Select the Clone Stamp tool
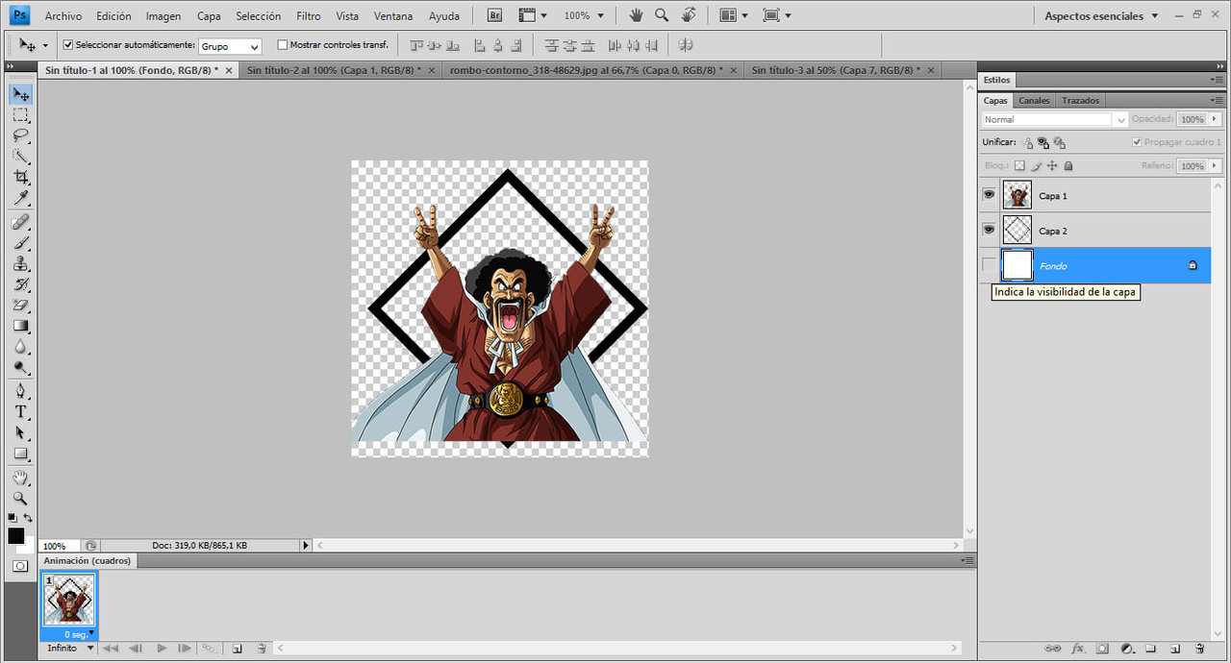The height and width of the screenshot is (663, 1231). 20,263
